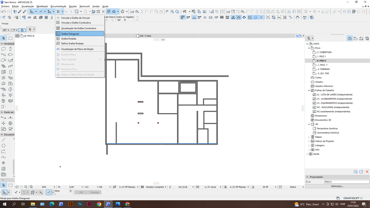
Task: Open the Windows Start button
Action: (x=4, y=204)
